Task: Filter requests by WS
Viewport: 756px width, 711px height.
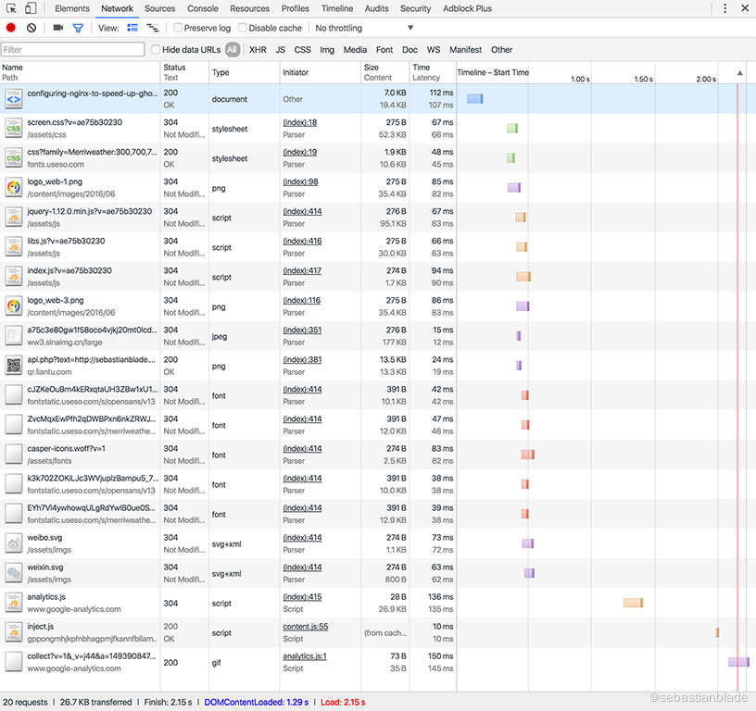Action: [434, 50]
